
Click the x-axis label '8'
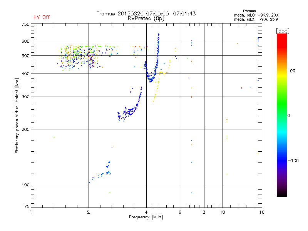[x=204, y=212]
